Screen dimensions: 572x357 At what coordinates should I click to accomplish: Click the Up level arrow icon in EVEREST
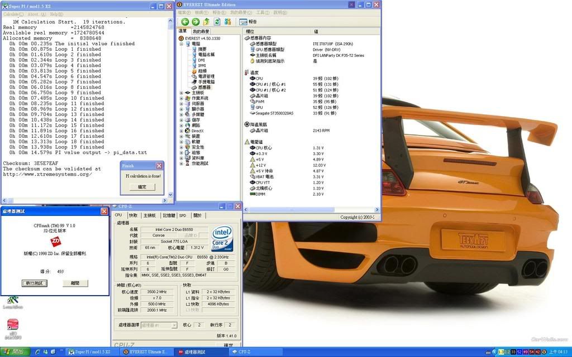pos(206,22)
